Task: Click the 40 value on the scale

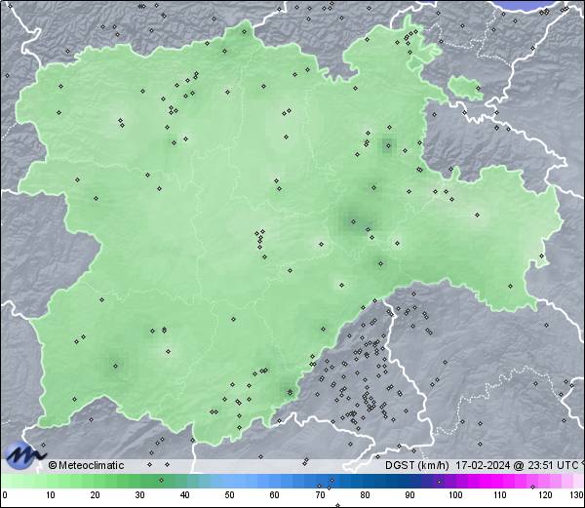Action: click(x=184, y=495)
